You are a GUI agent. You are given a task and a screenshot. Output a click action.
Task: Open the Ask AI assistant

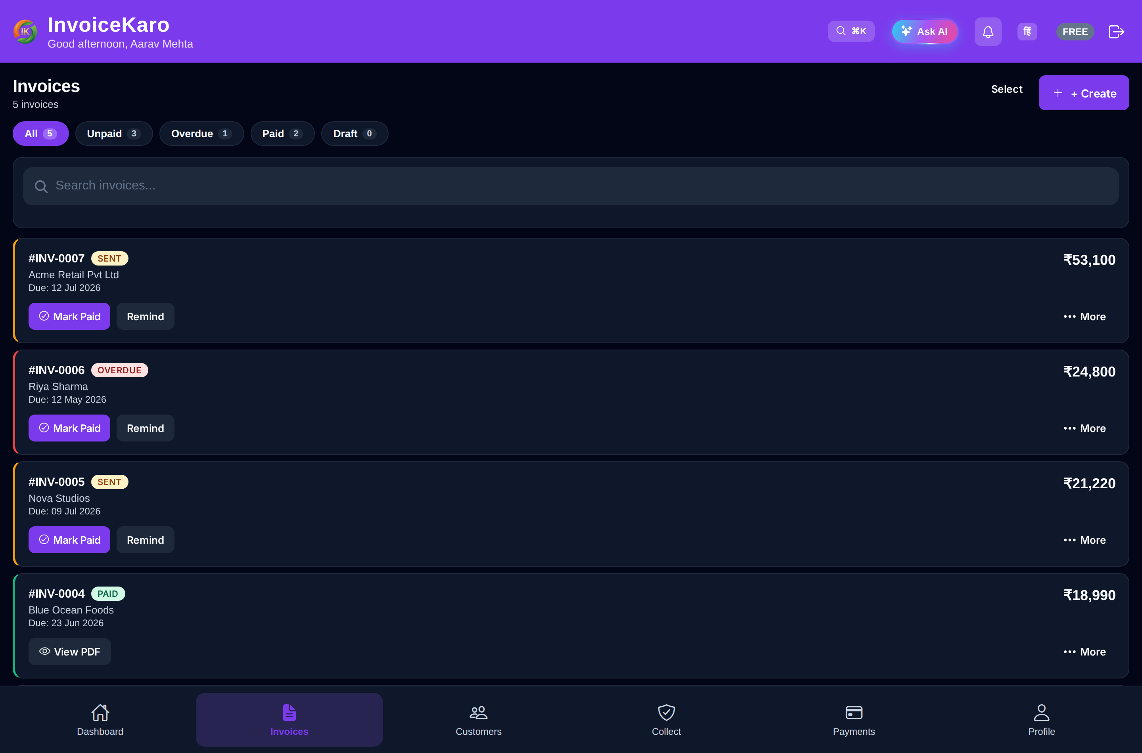pos(925,31)
